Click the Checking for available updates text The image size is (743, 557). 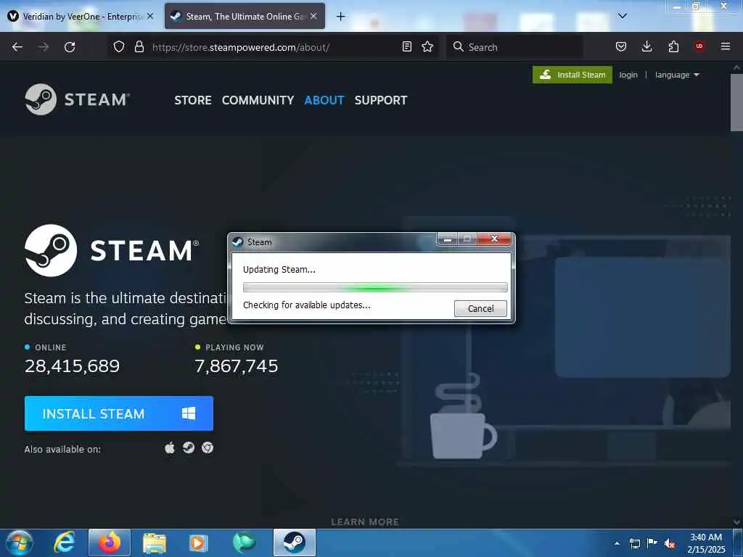click(307, 305)
